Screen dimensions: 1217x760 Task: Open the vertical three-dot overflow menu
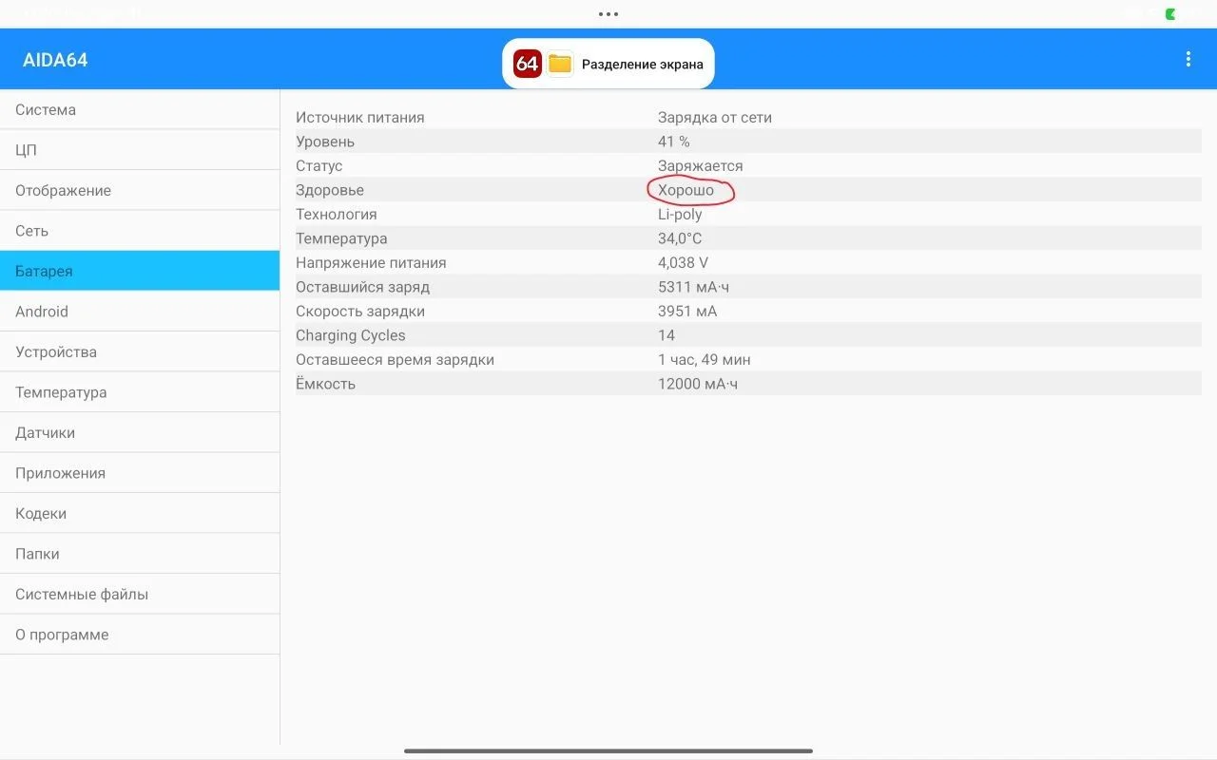tap(1188, 59)
